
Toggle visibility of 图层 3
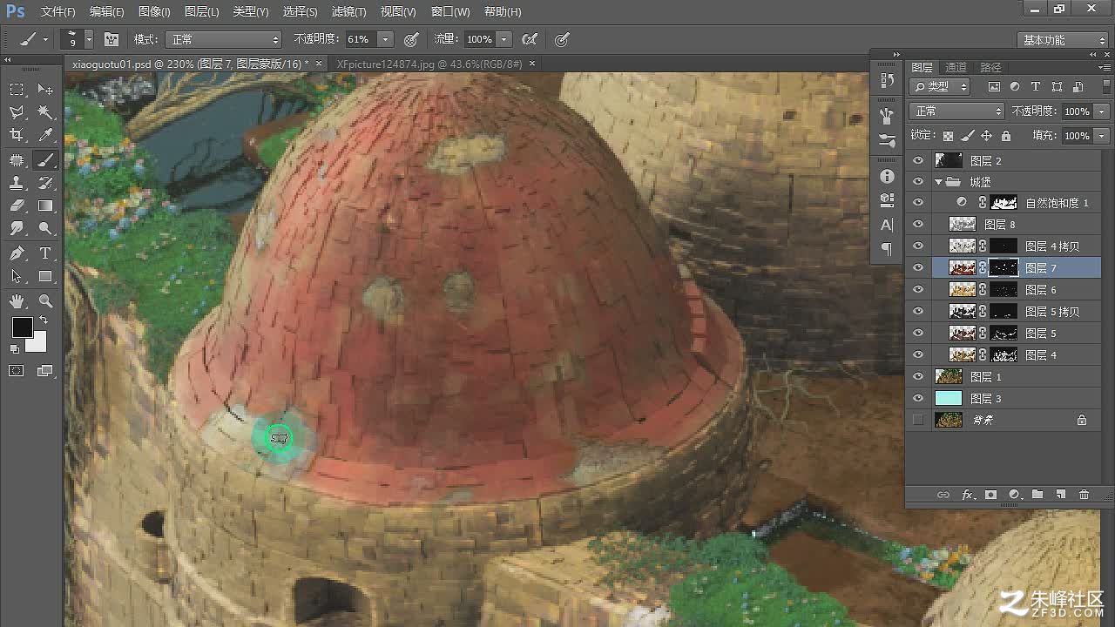[917, 398]
